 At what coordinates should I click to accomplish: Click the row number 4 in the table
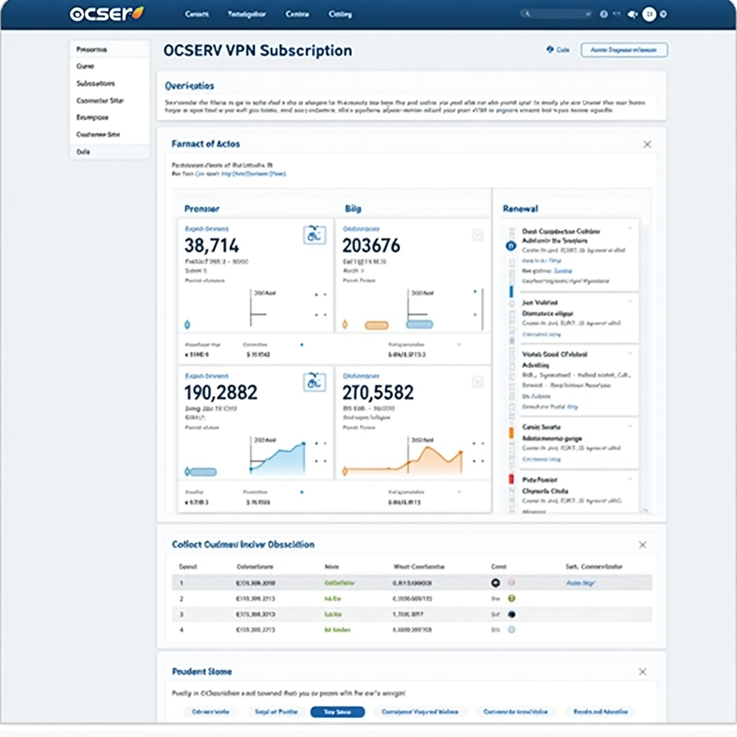pyautogui.click(x=182, y=630)
